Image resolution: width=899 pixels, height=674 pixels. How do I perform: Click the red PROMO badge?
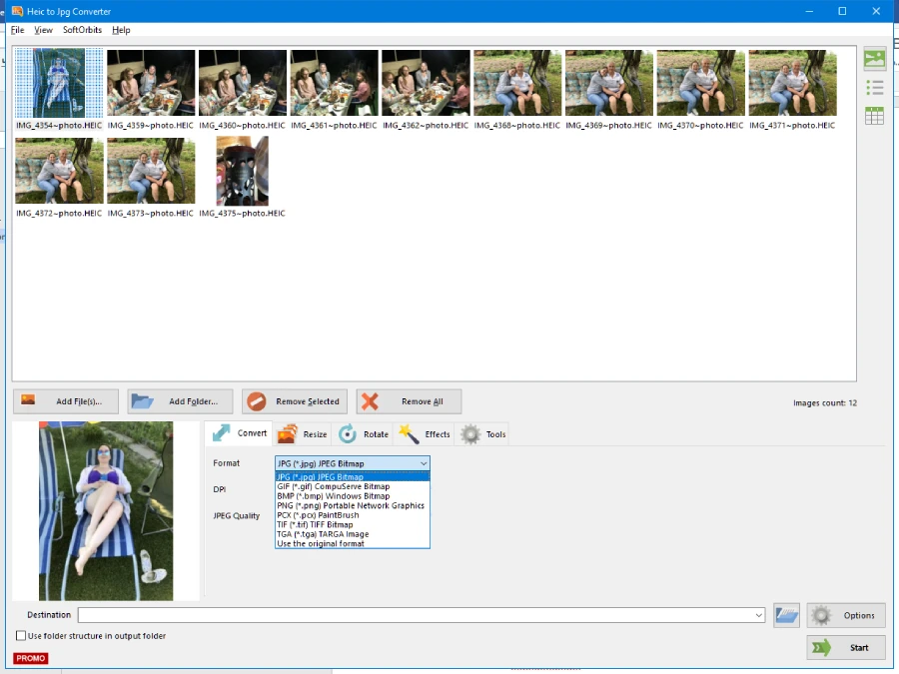(30, 658)
